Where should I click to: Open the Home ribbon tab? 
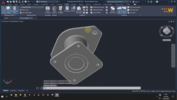pos(9,4)
